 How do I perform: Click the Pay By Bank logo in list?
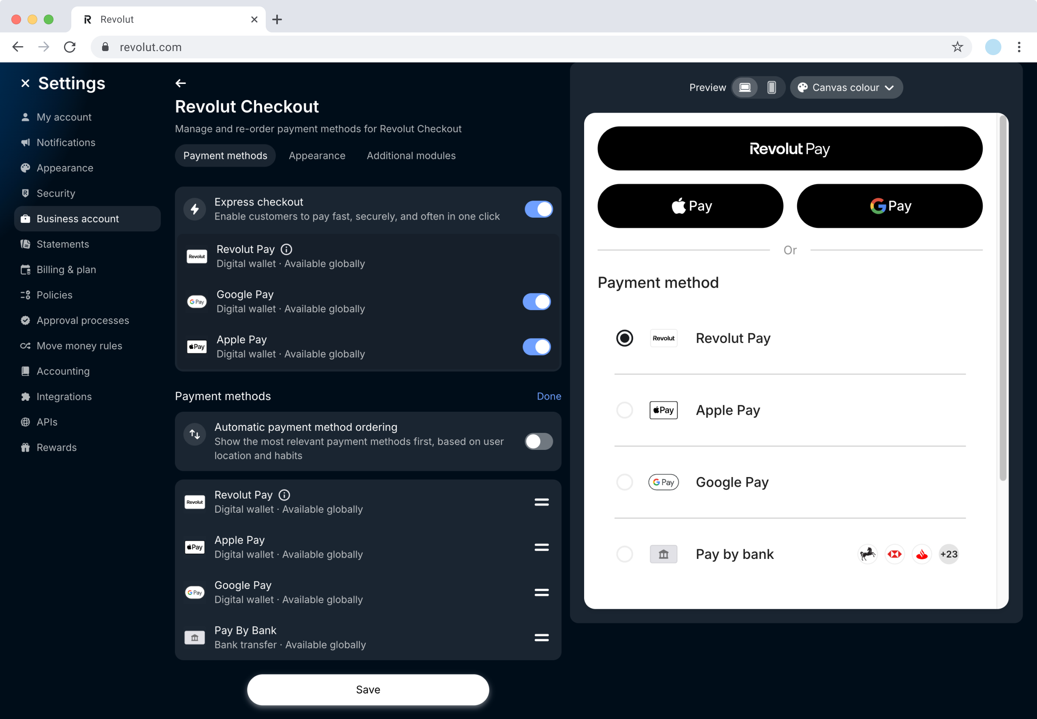pyautogui.click(x=194, y=638)
